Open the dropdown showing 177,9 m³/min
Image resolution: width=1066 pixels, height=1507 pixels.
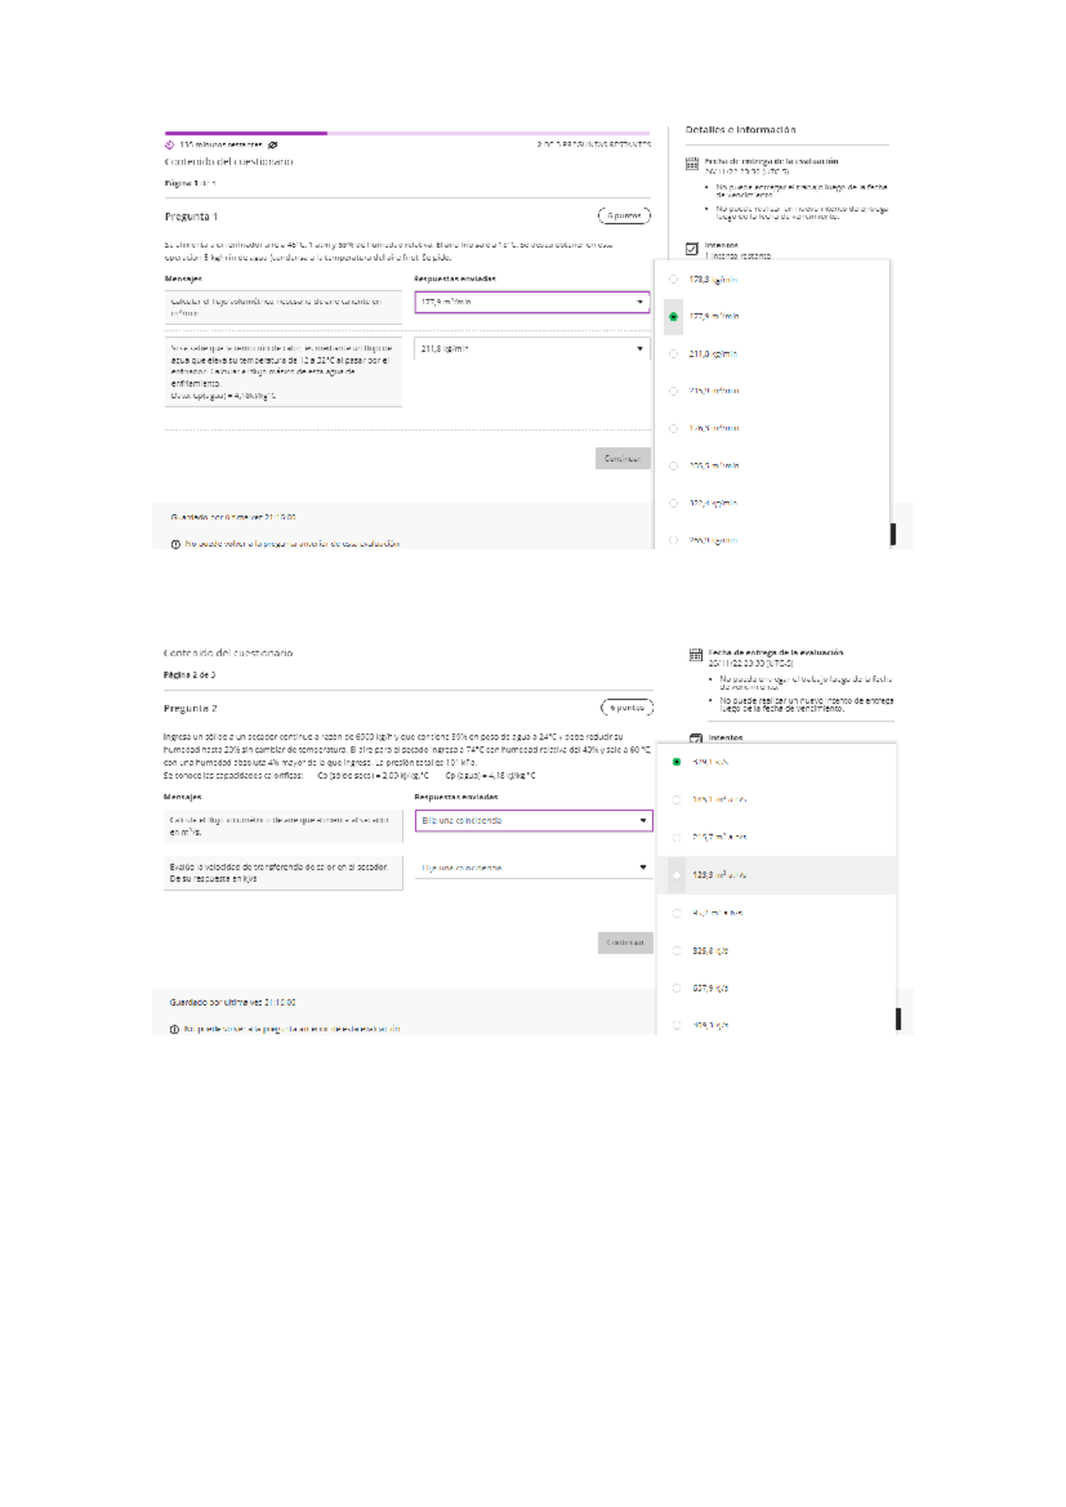(531, 302)
